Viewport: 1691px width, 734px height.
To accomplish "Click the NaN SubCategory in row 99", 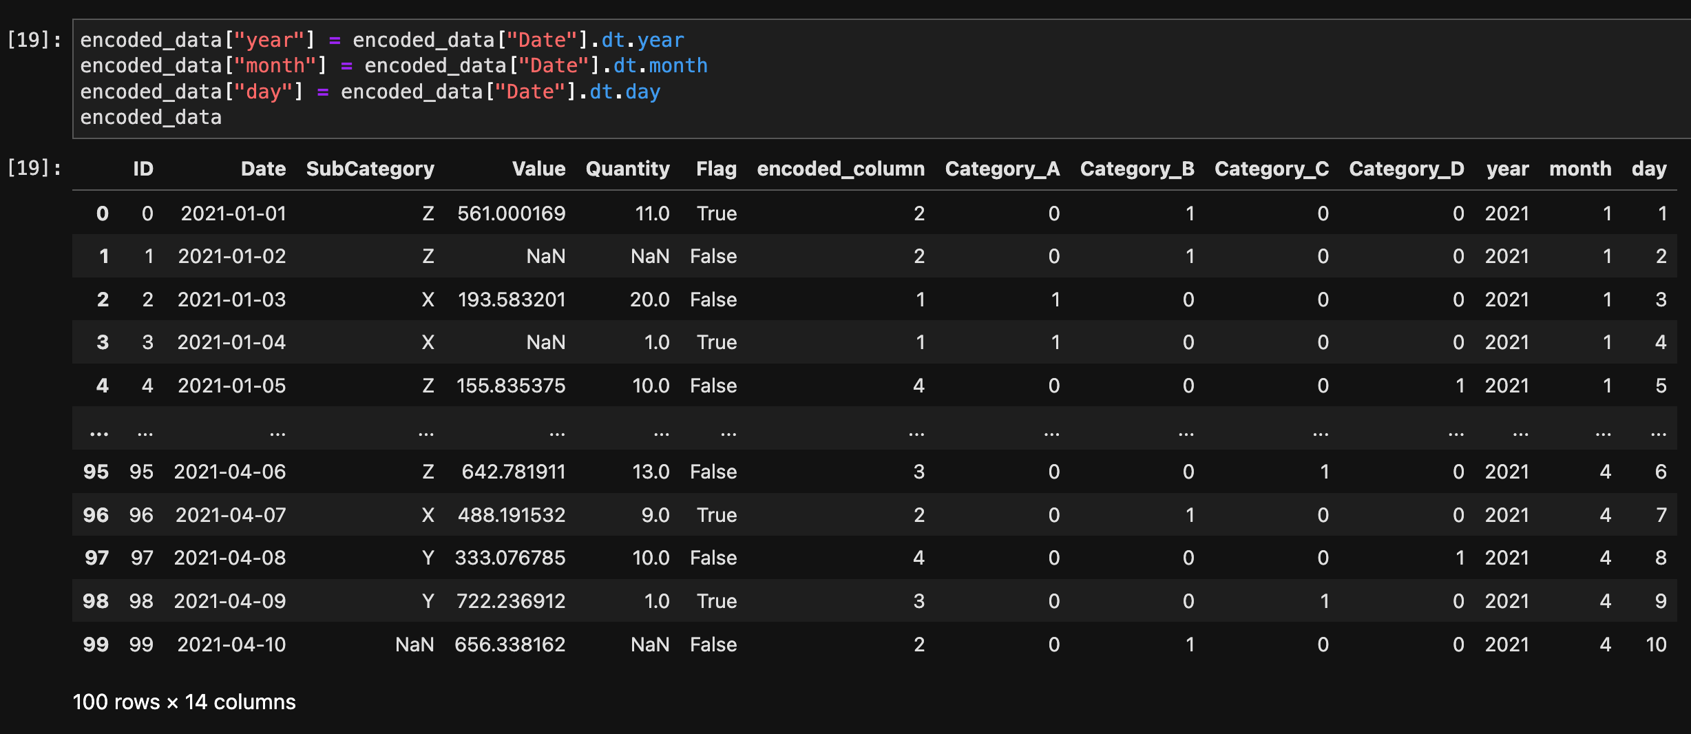I will (414, 644).
